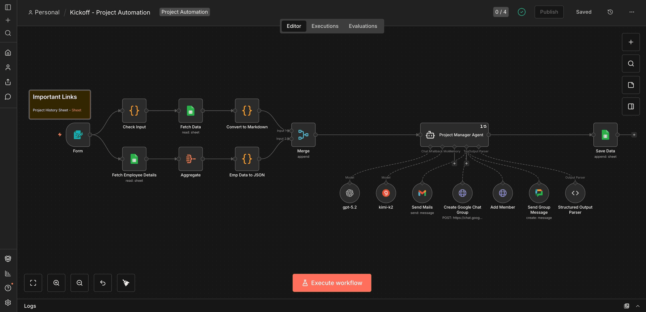Open the Merge node on the canvas
This screenshot has height=312, width=646.
pyautogui.click(x=303, y=135)
